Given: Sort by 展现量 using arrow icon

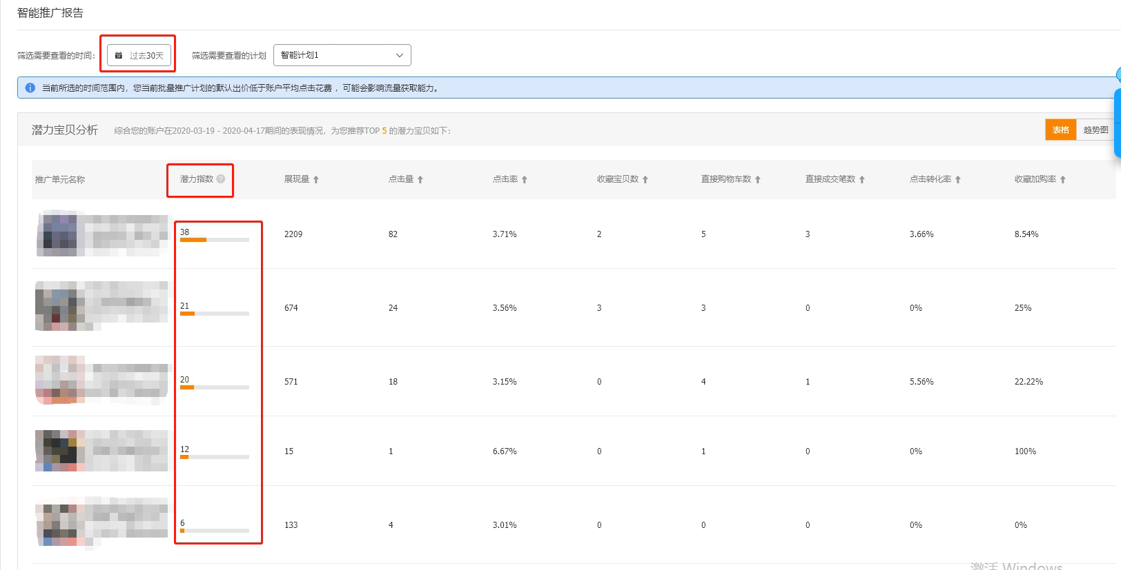Looking at the screenshot, I should point(316,180).
